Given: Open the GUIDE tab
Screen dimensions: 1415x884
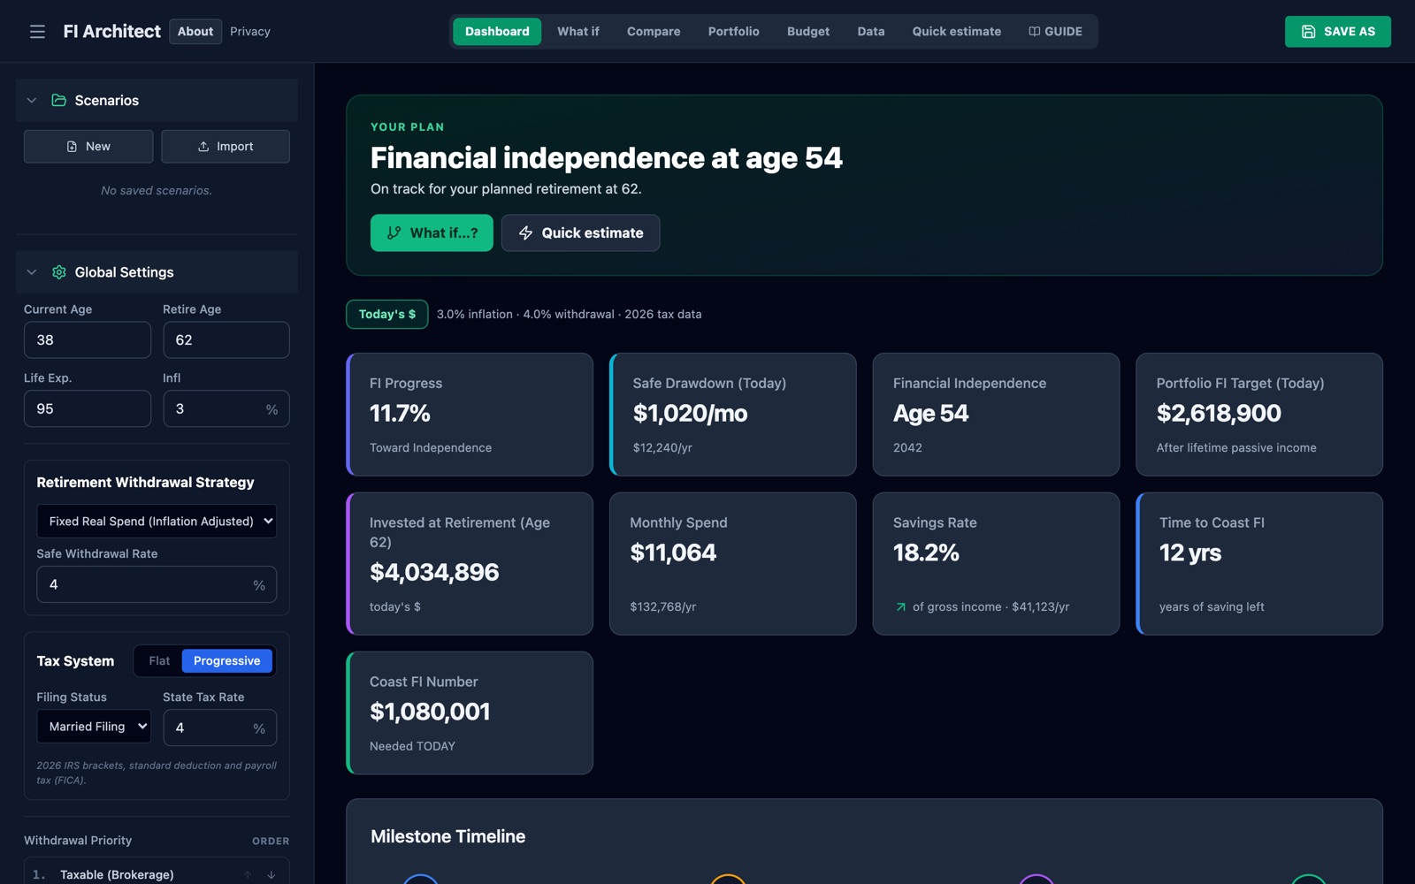Looking at the screenshot, I should [x=1056, y=32].
